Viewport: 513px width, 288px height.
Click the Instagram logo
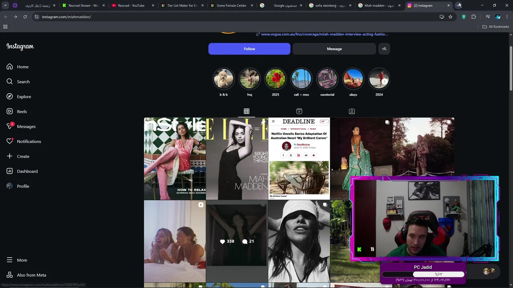coord(20,46)
